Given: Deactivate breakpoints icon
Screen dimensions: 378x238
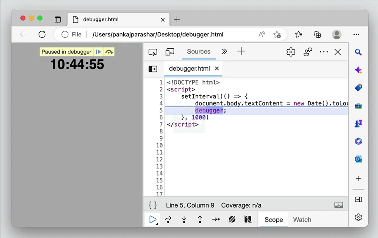Looking at the screenshot, I should (232, 219).
